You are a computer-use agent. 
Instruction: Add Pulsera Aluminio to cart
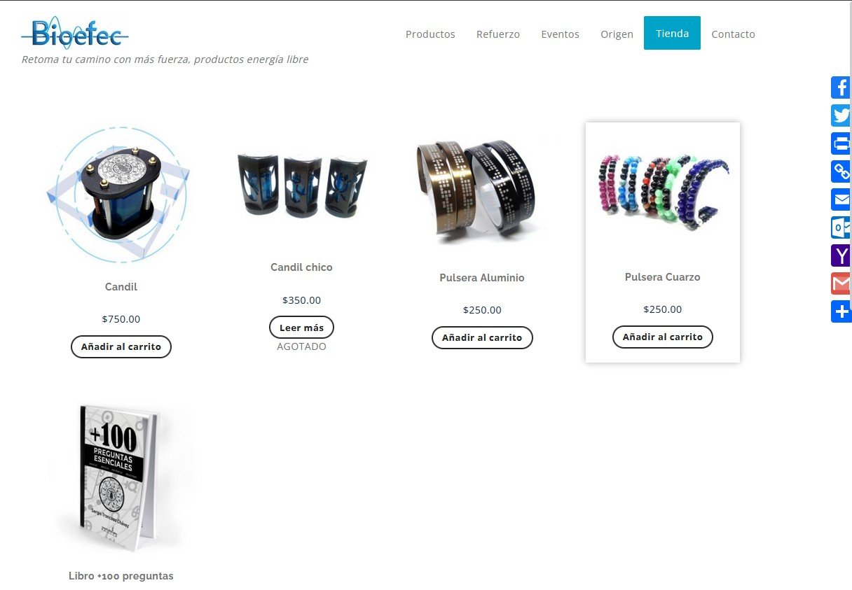482,337
